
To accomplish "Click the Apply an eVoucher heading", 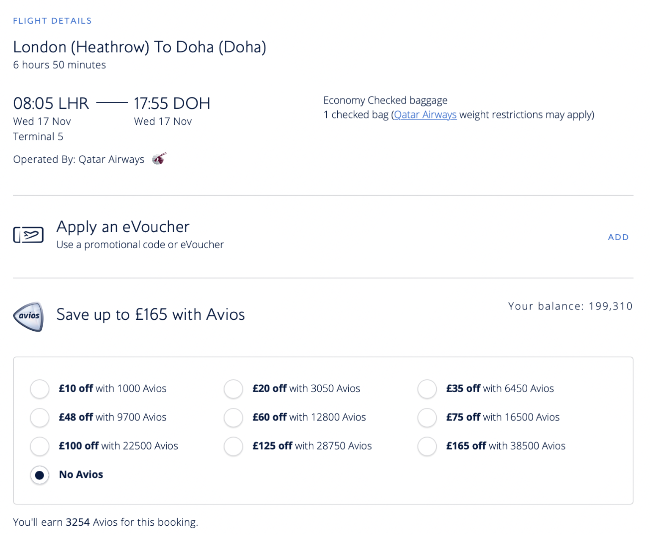I will (x=123, y=227).
